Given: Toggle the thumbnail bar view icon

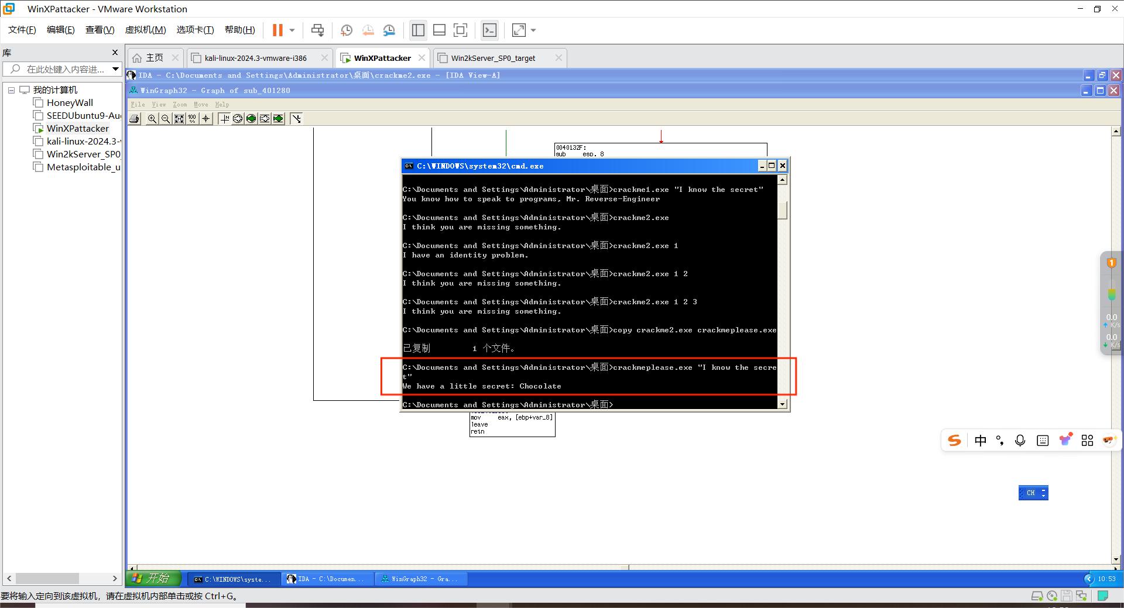Looking at the screenshot, I should pos(440,30).
